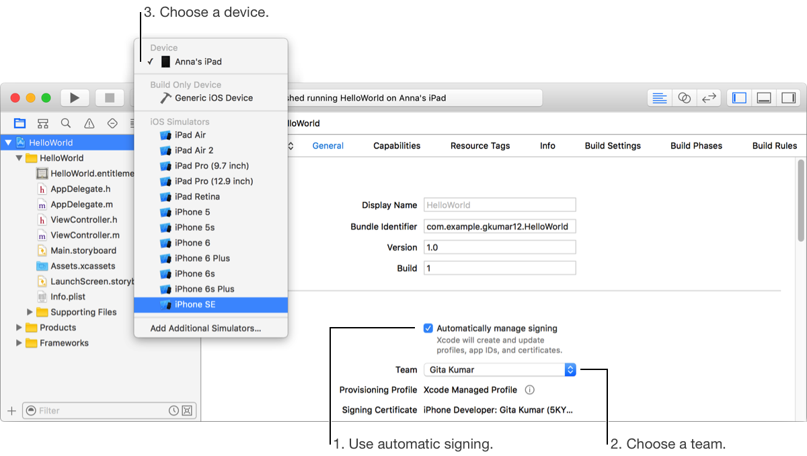The width and height of the screenshot is (807, 456).
Task: Choose iPhone 5s simulator
Action: tap(211, 228)
